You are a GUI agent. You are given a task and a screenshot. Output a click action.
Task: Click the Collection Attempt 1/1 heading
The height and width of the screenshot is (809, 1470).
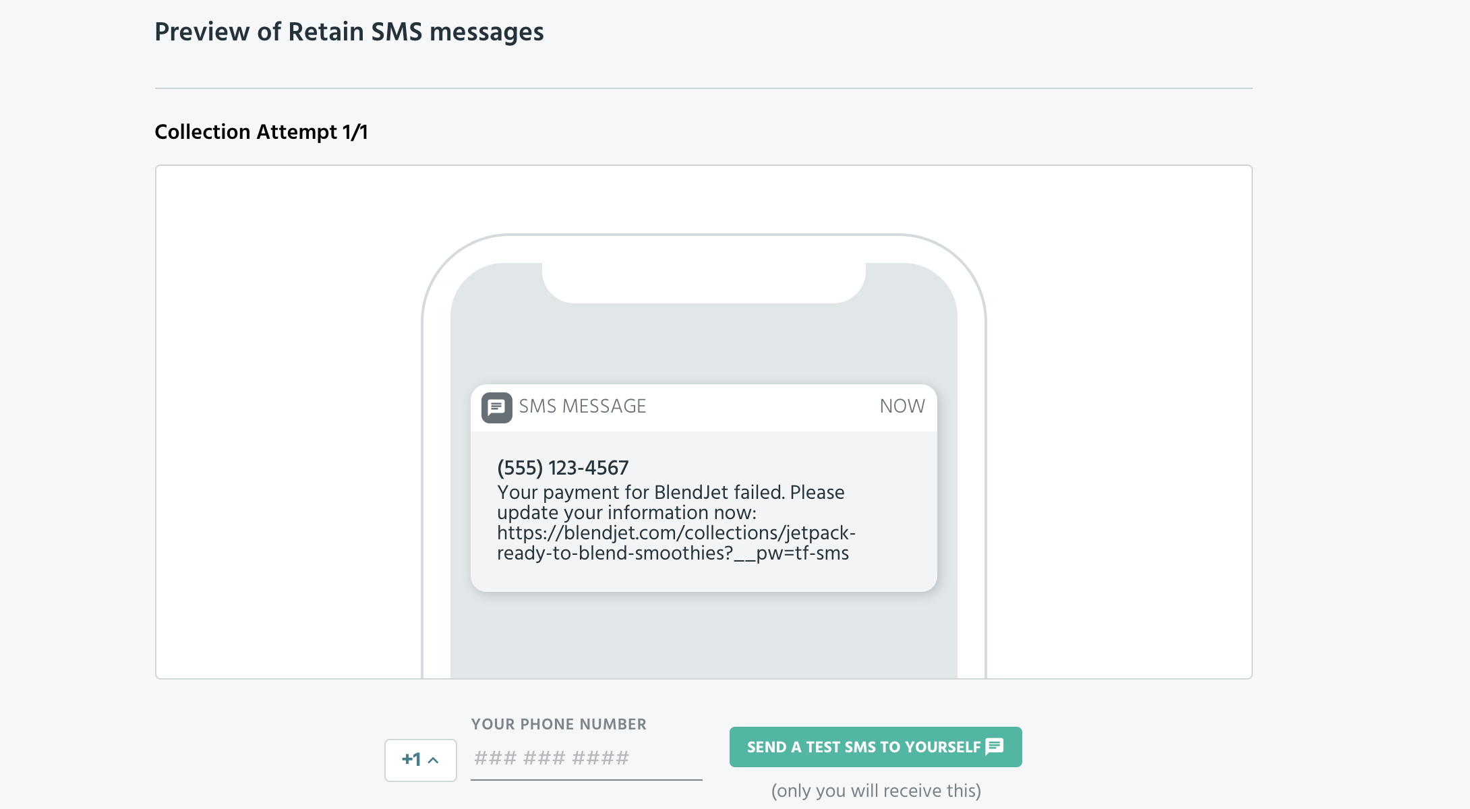[261, 131]
